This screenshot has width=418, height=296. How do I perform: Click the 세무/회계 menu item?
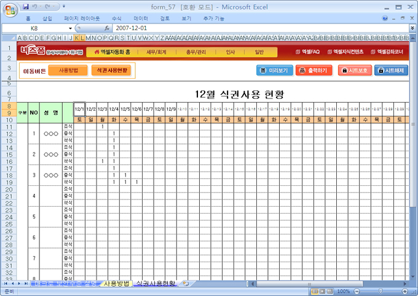coord(156,52)
